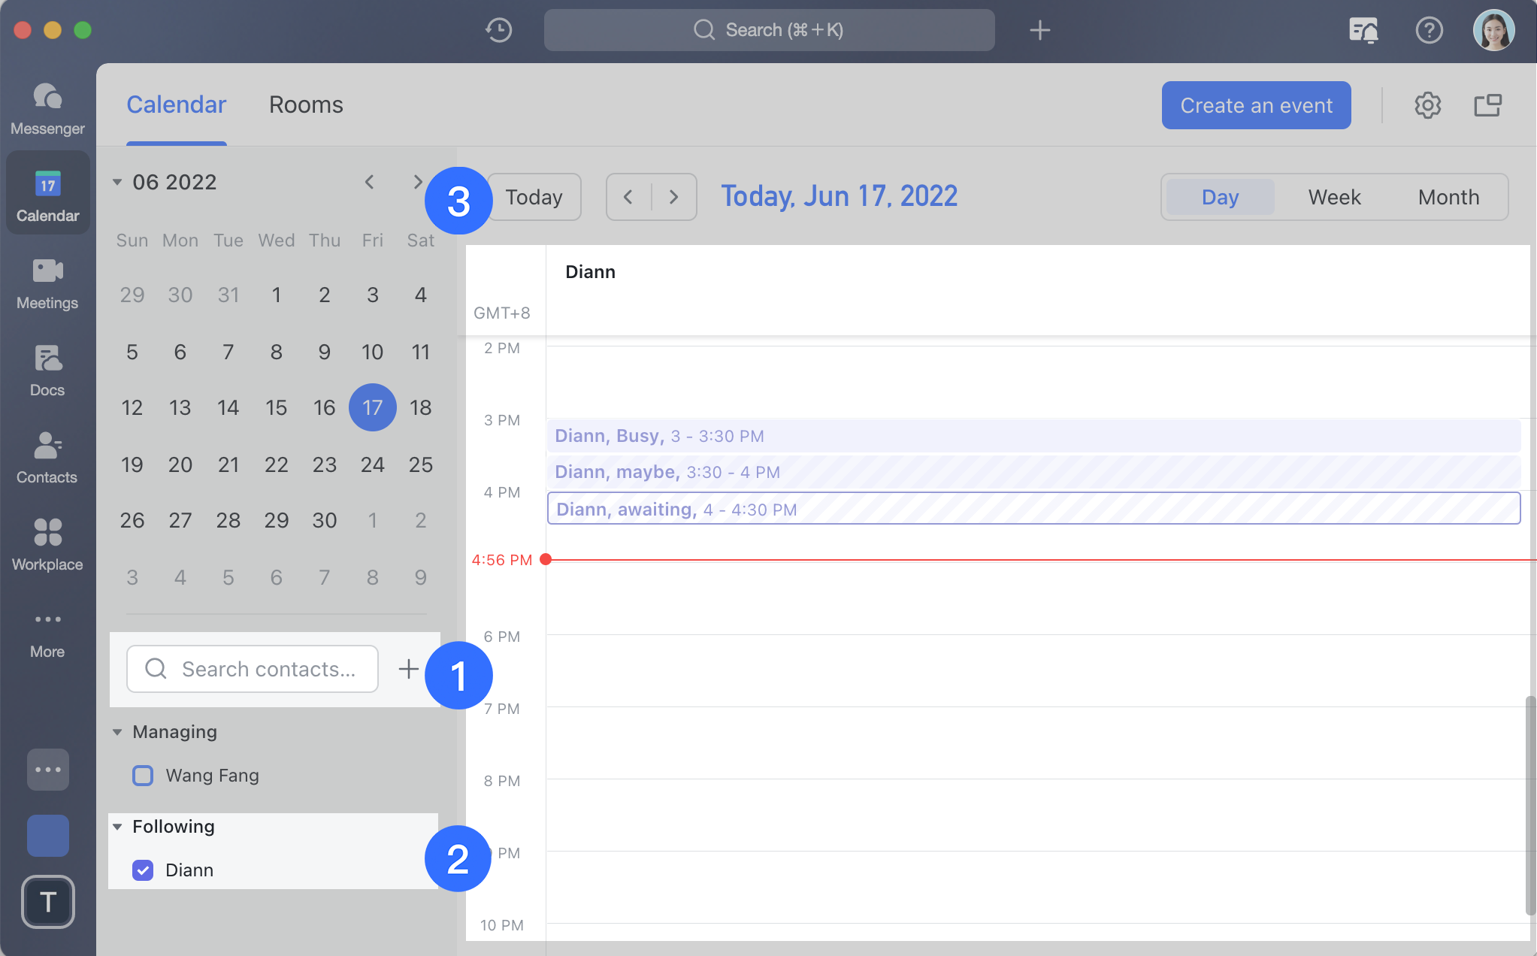Collapse the Managing section
Screen dimensions: 1537x956
[118, 731]
